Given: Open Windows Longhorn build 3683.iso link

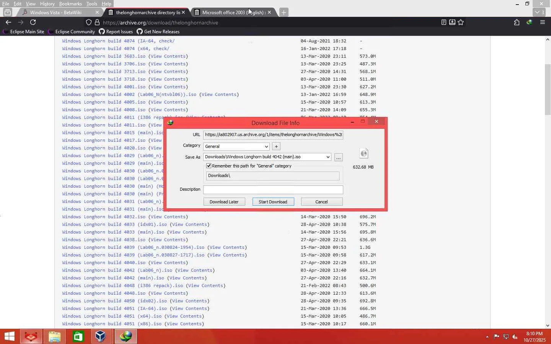Looking at the screenshot, I should click(x=104, y=56).
